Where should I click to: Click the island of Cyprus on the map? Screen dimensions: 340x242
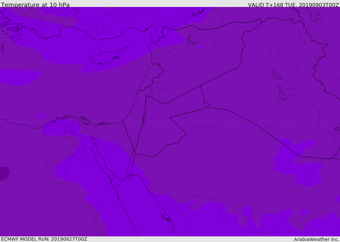(x=109, y=56)
